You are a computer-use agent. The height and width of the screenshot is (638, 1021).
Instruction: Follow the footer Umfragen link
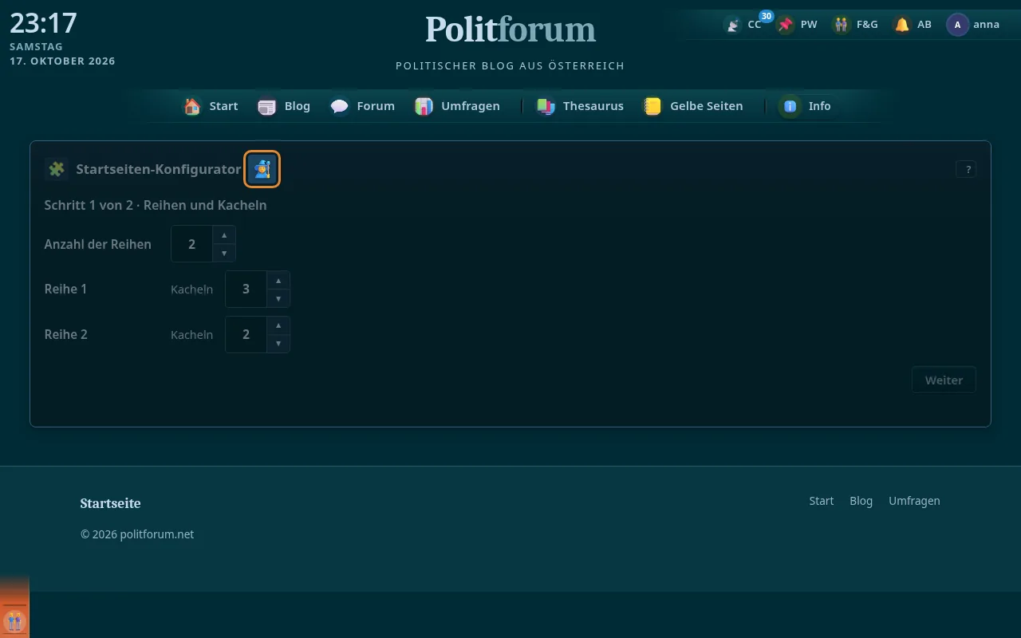[914, 501]
